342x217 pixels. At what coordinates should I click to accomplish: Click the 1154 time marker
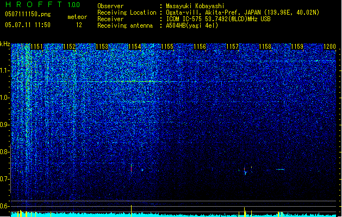[x=135, y=47]
